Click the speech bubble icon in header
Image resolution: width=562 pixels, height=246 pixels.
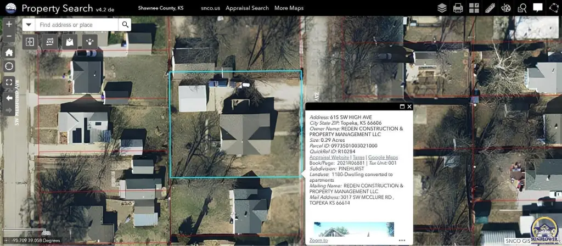(538, 8)
